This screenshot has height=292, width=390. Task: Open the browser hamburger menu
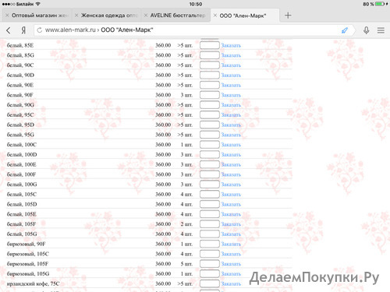pyautogui.click(x=381, y=30)
